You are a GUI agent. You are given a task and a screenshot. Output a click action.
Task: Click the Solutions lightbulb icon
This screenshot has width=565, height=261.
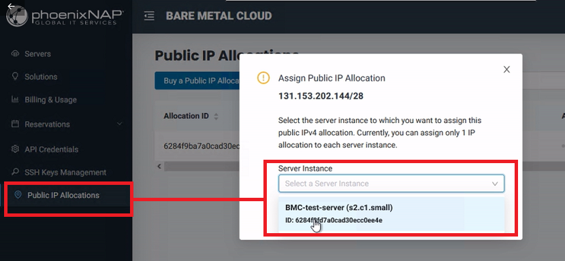click(x=15, y=76)
